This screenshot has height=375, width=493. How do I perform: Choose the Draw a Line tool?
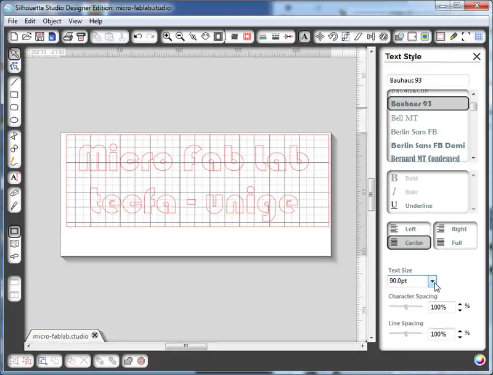[14, 82]
